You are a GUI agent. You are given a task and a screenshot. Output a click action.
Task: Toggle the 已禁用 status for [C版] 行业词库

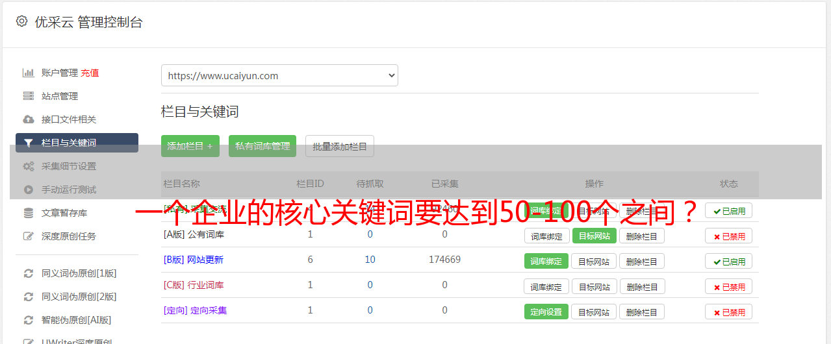(x=728, y=287)
